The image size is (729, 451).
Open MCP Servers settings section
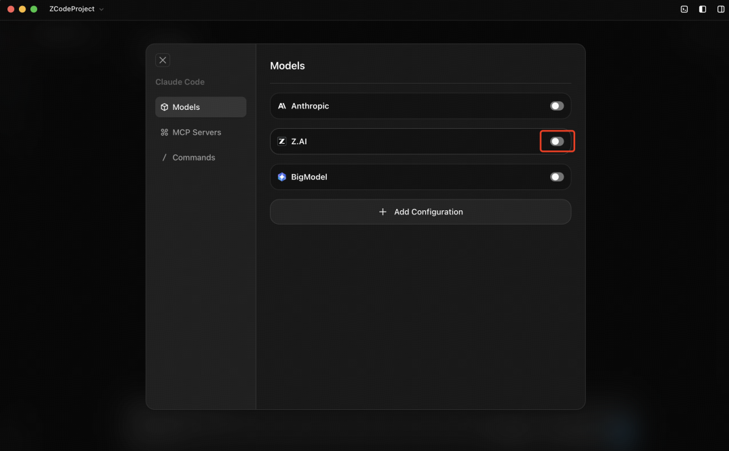(x=200, y=132)
